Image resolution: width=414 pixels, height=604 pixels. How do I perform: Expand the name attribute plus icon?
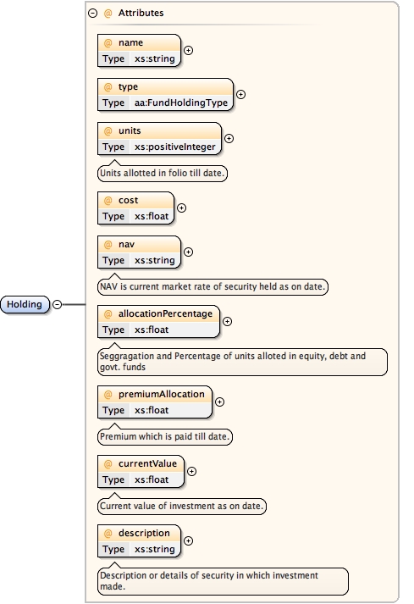pyautogui.click(x=188, y=51)
